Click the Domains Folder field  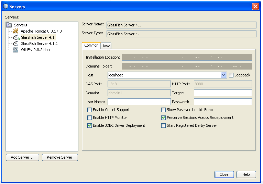pyautogui.click(x=187, y=66)
